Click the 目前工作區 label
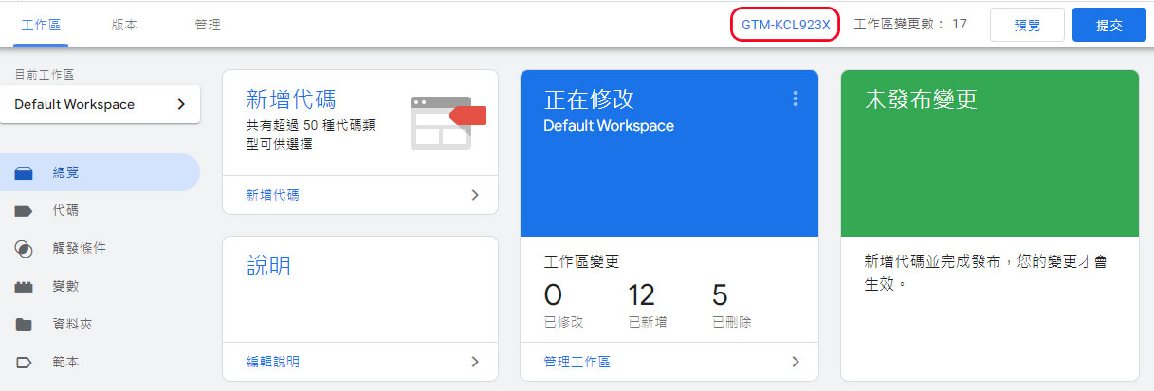Viewport: 1154px width, 391px height. (x=44, y=73)
